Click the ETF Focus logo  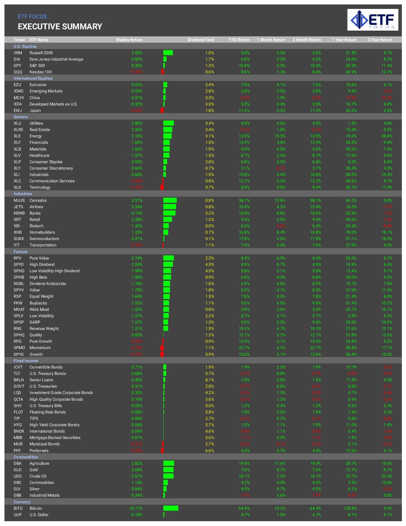coord(373,20)
